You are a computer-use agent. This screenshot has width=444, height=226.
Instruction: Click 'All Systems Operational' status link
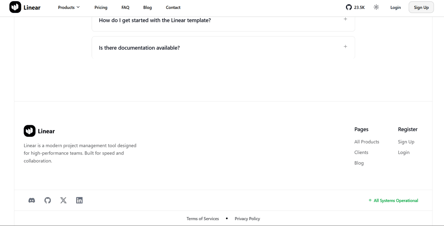point(396,200)
